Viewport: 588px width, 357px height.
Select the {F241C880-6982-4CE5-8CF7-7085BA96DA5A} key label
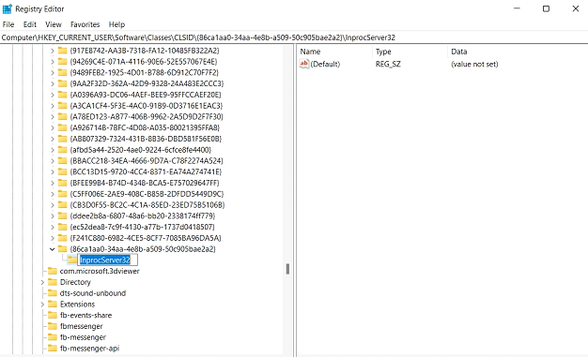146,238
